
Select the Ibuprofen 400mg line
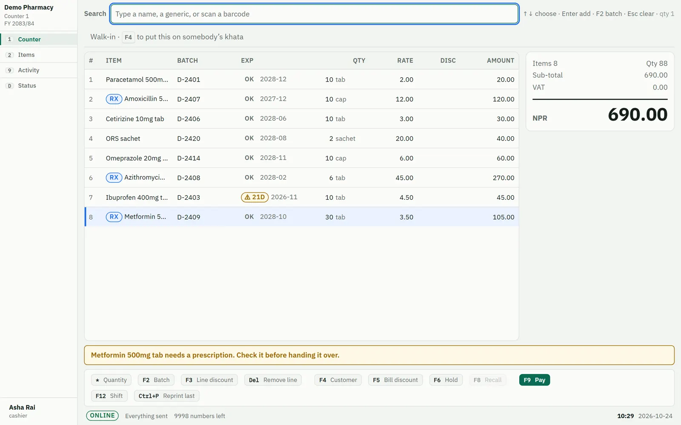[301, 197]
